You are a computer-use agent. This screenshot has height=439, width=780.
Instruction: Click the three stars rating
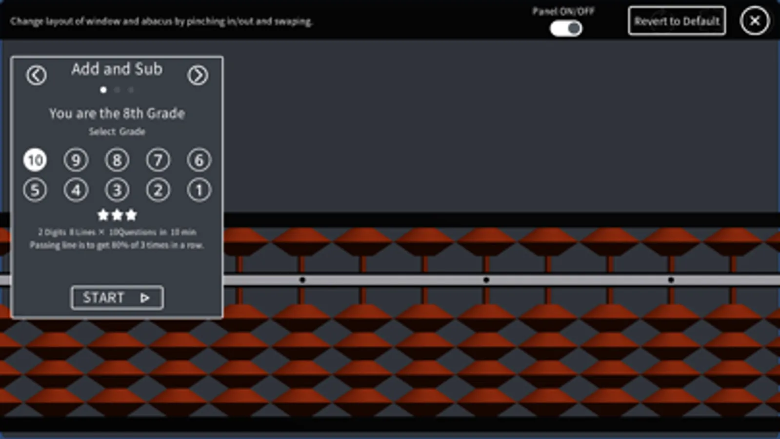(117, 215)
